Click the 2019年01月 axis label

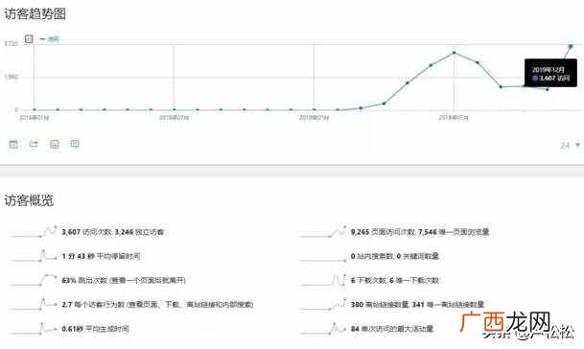click(314, 118)
